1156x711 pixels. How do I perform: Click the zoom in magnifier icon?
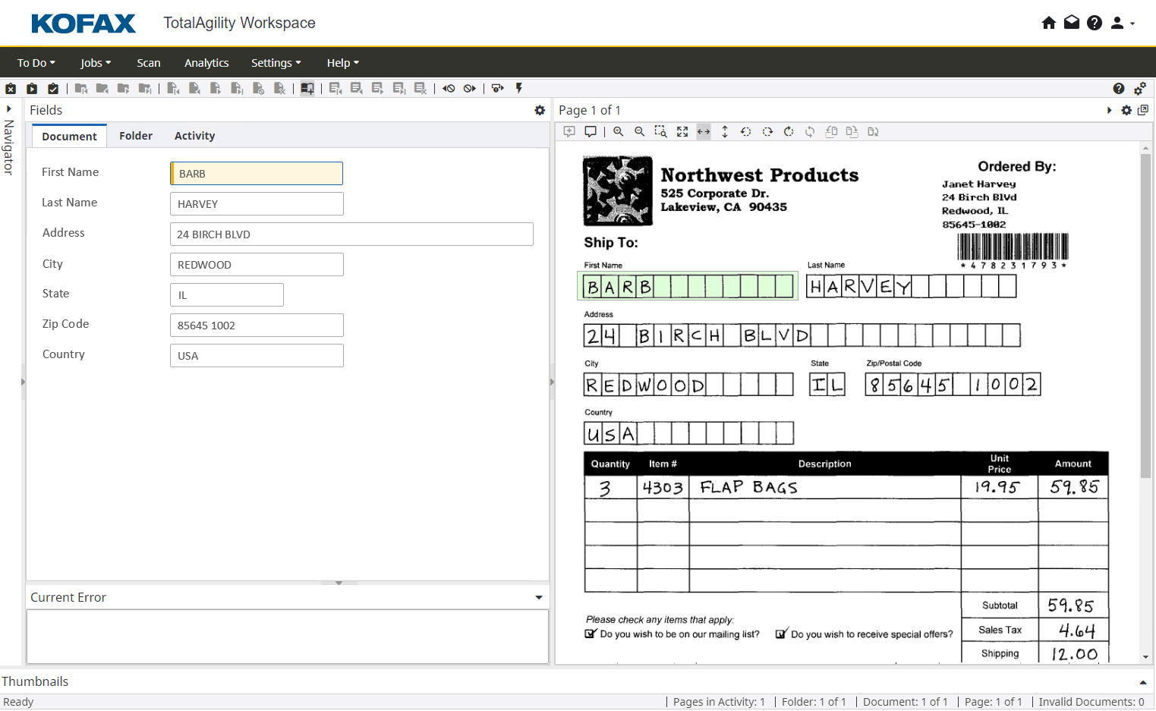[x=619, y=132]
